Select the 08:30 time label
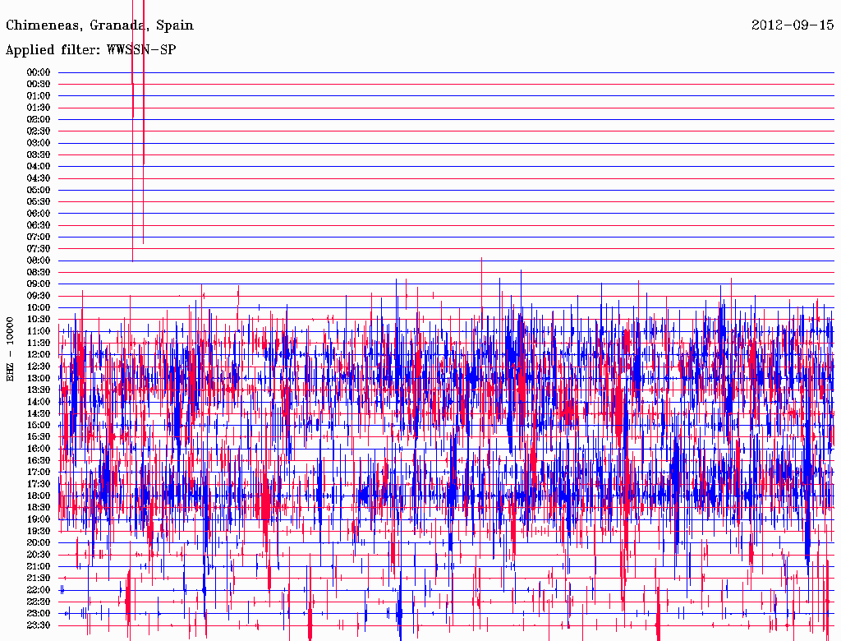The width and height of the screenshot is (841, 641). coord(39,272)
